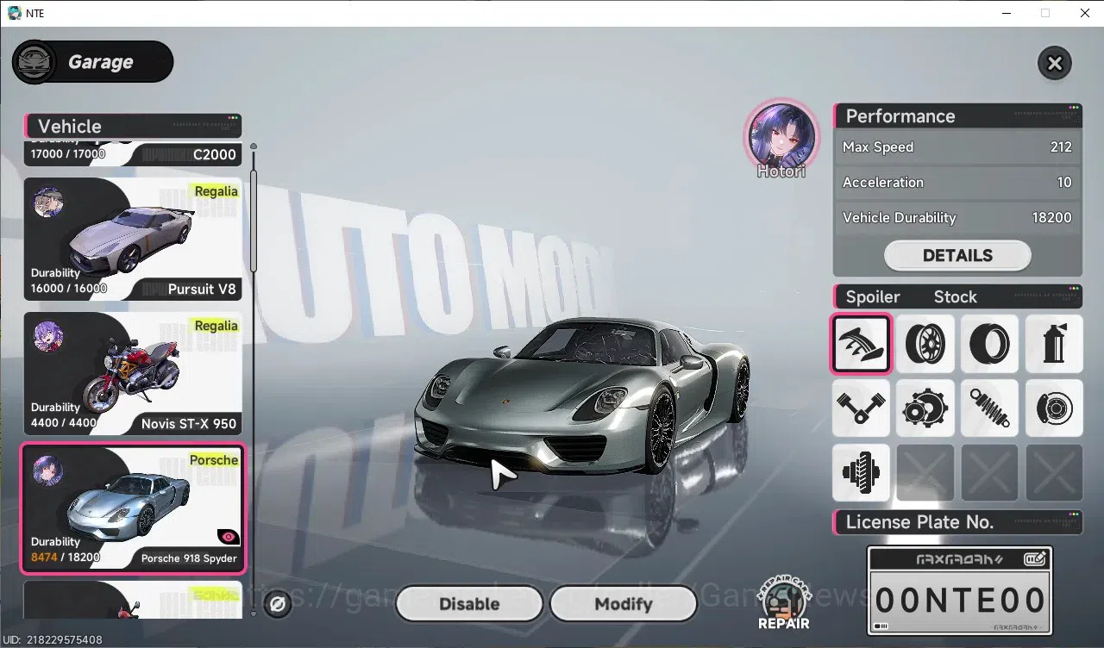Viewport: 1104px width, 648px height.
Task: Minimize the NTE window
Action: pos(1006,13)
